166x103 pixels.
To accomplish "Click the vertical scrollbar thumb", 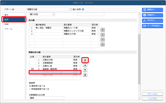I will (139, 59).
